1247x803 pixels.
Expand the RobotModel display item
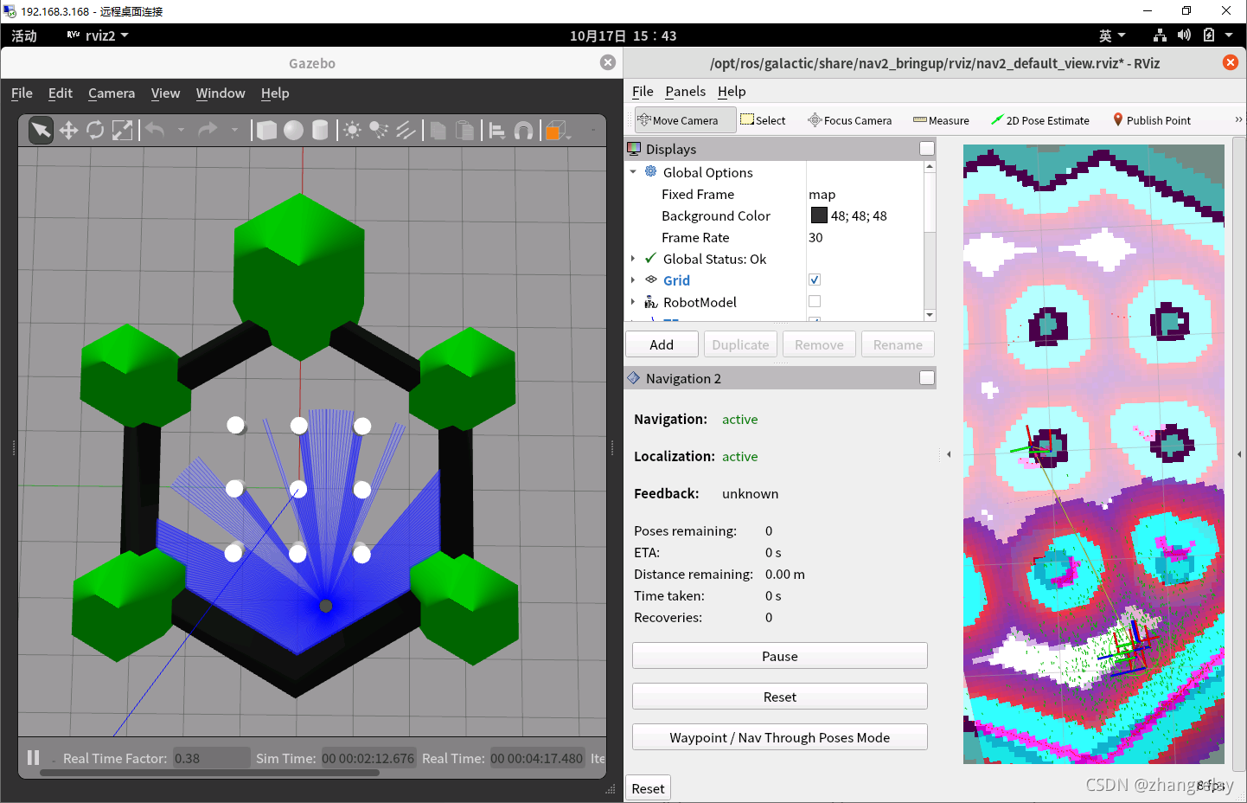(633, 302)
